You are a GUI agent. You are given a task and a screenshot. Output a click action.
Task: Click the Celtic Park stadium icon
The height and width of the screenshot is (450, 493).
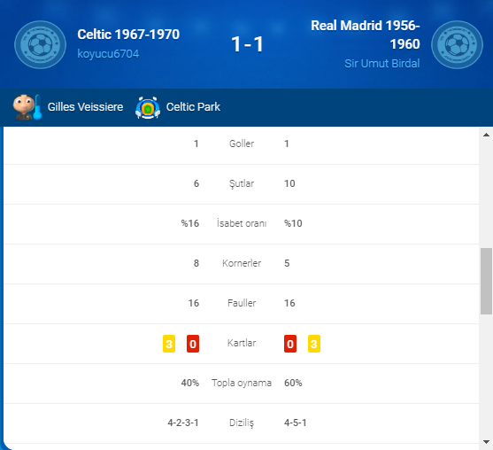[148, 107]
